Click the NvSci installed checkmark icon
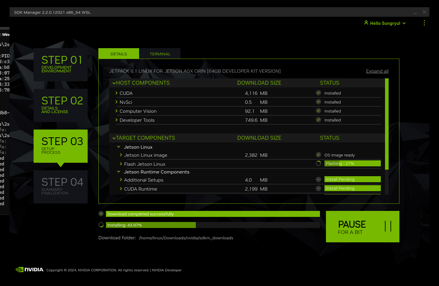439x286 pixels. [x=318, y=102]
